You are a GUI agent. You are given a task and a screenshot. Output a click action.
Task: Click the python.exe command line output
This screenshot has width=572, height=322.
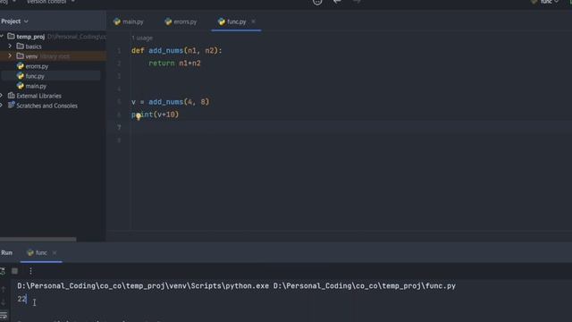pyautogui.click(x=236, y=286)
